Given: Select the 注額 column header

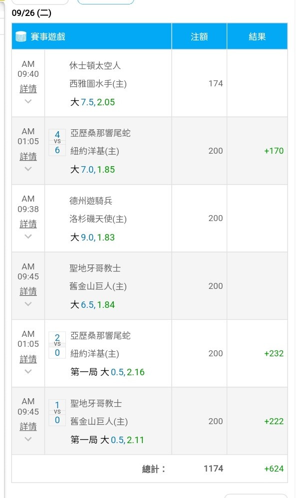Looking at the screenshot, I should tap(199, 36).
